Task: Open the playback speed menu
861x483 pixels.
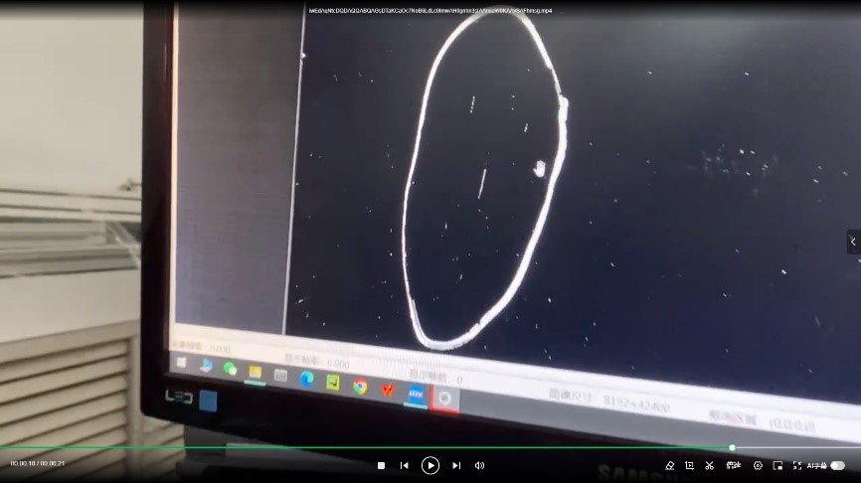Action: (x=734, y=465)
